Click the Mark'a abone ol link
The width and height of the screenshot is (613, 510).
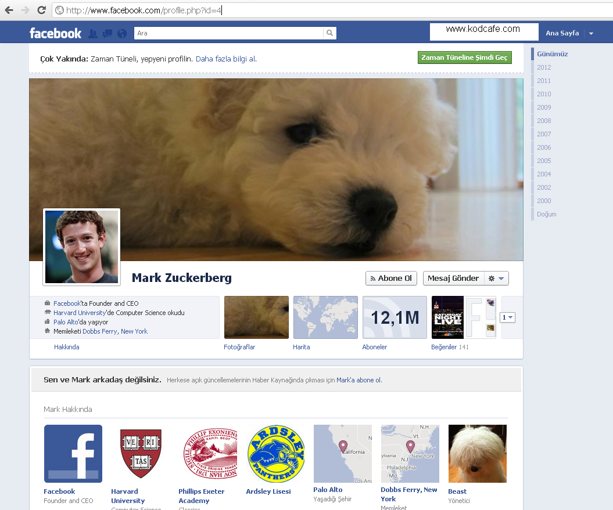tap(359, 380)
